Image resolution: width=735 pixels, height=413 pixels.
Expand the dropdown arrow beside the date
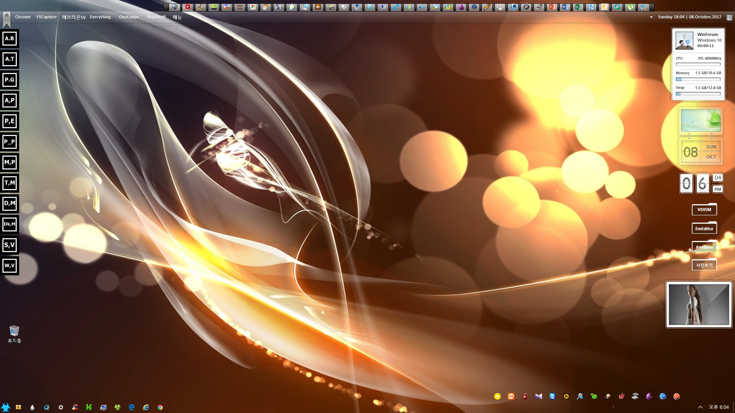click(651, 17)
